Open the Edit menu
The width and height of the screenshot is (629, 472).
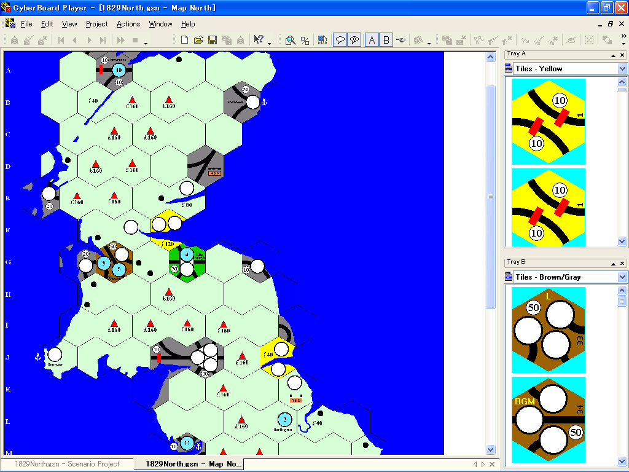[47, 24]
